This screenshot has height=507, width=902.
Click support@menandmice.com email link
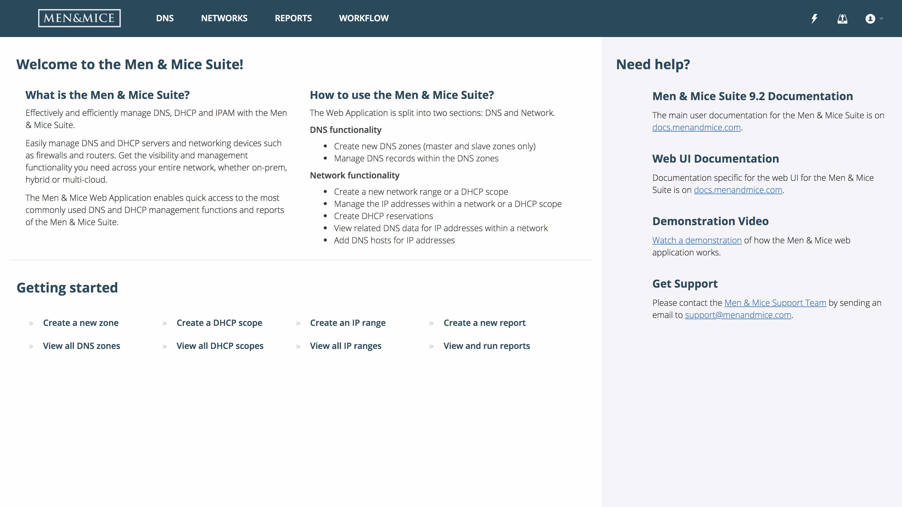coord(738,315)
